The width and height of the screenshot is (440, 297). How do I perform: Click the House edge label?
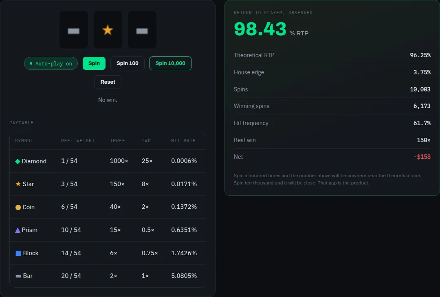pos(249,72)
